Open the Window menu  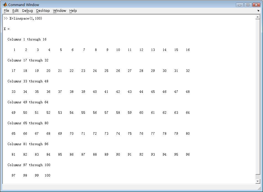59,11
